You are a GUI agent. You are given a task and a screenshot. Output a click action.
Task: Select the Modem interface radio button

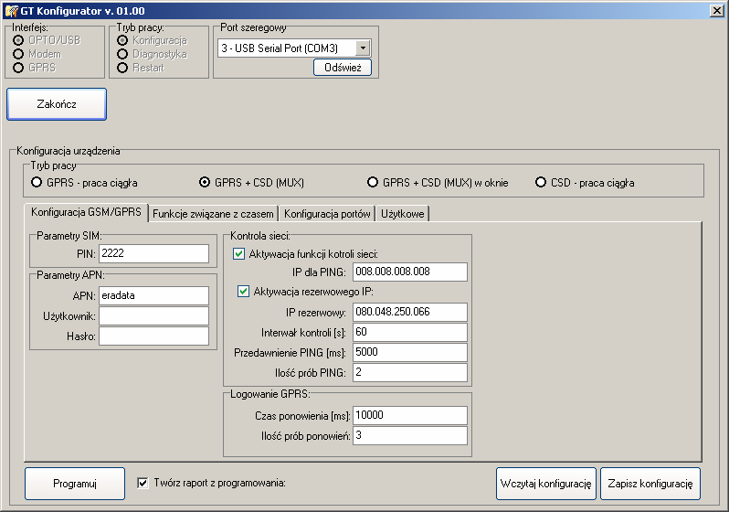click(x=18, y=54)
